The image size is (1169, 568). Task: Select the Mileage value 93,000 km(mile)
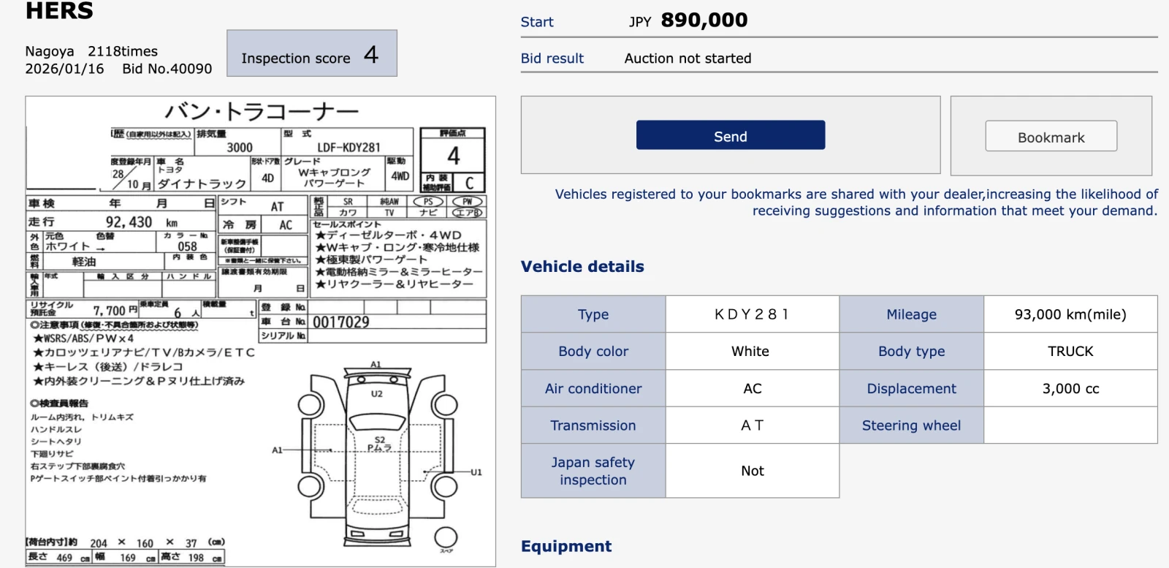(x=1070, y=314)
